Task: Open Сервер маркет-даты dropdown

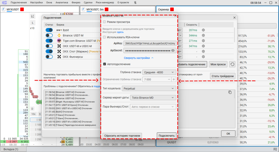Action: pos(153,97)
